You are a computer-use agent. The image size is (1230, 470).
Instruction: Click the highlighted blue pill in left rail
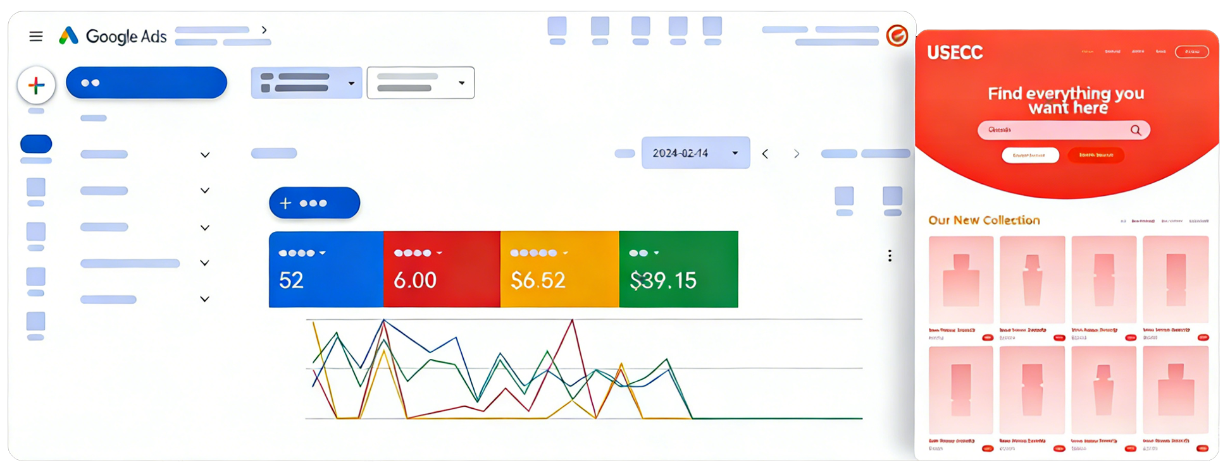pos(36,144)
